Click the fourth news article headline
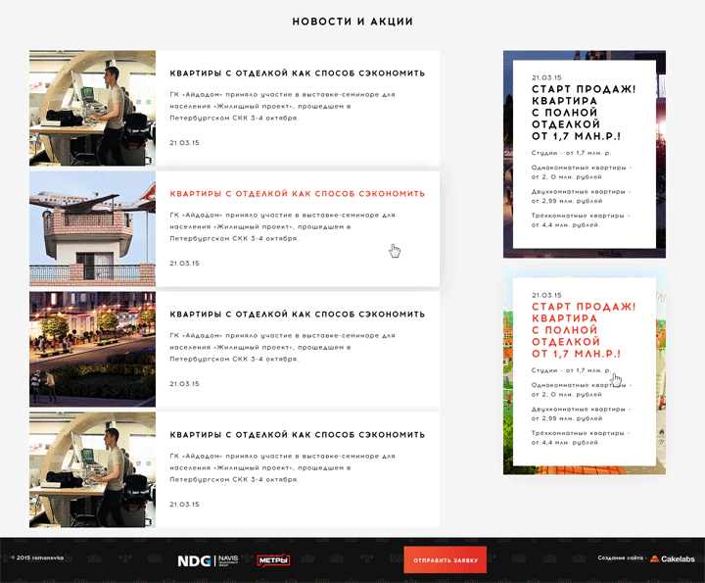Viewport: 705px width, 583px height. (297, 435)
